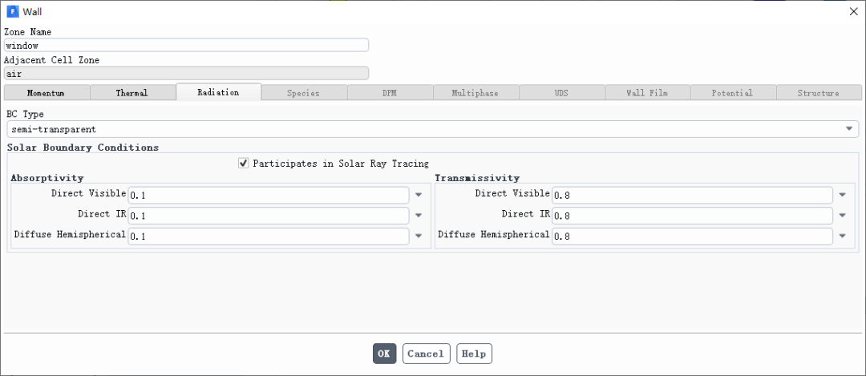Image resolution: width=866 pixels, height=376 pixels.
Task: Switch to the Momentum tab
Action: 46,93
